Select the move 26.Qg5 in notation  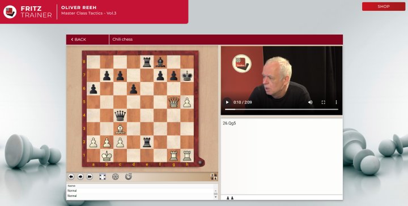[229, 123]
